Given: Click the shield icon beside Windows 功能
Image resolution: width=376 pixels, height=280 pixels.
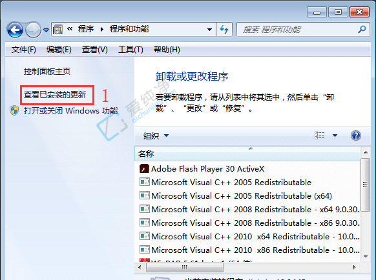Looking at the screenshot, I should pyautogui.click(x=14, y=110).
